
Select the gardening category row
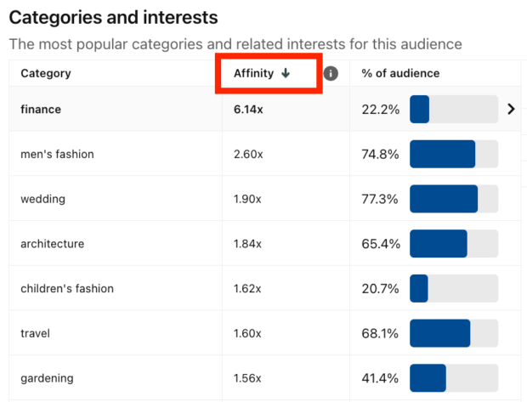tap(265, 378)
